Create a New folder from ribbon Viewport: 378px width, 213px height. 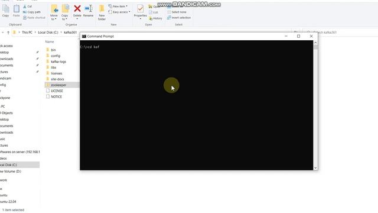pyautogui.click(x=102, y=12)
